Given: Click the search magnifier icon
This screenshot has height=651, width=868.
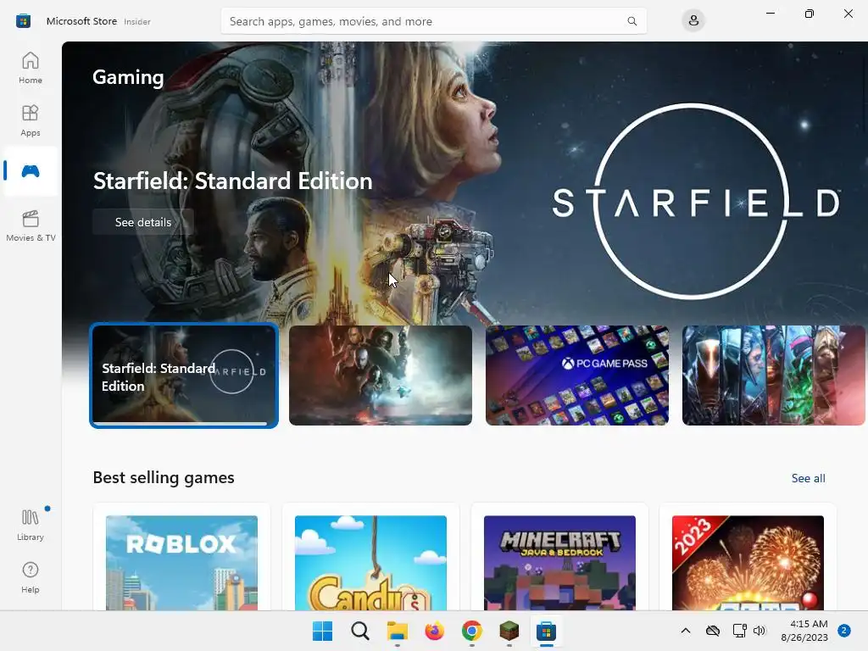Looking at the screenshot, I should (x=632, y=21).
